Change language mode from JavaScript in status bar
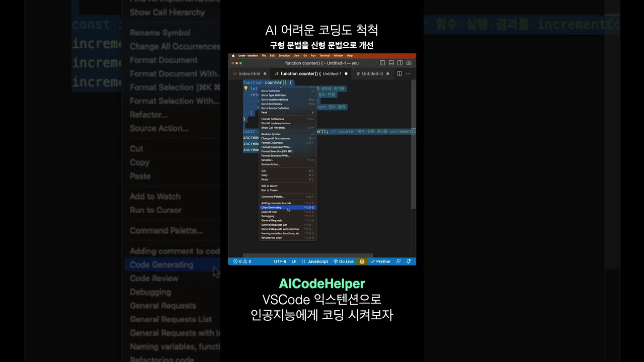 tap(318, 261)
